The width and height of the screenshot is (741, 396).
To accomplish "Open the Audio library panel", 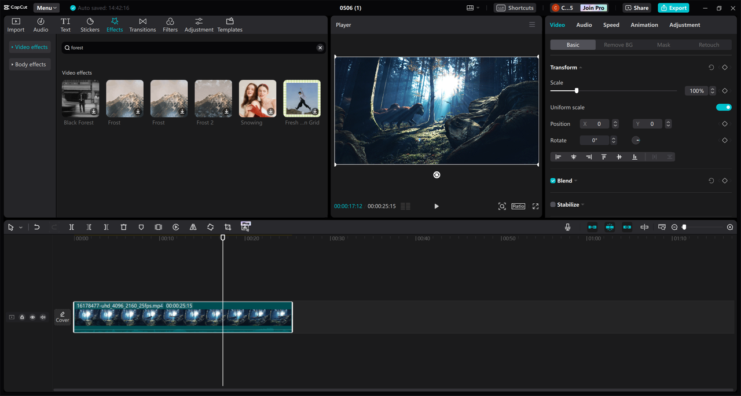I will [x=41, y=25].
